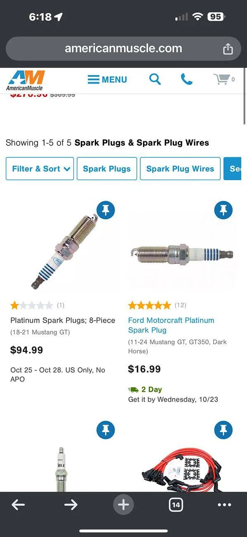Go forward with browser forward arrow

71,504
